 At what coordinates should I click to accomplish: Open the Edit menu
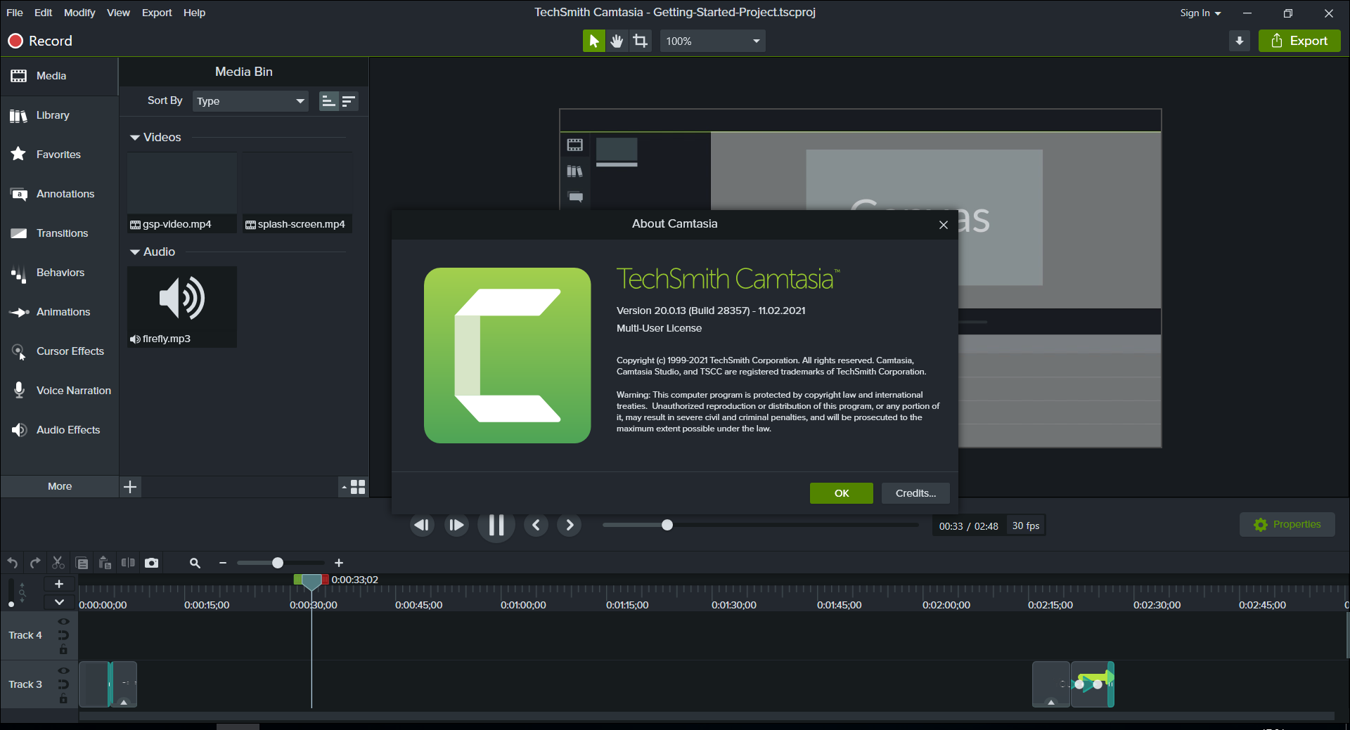click(43, 13)
